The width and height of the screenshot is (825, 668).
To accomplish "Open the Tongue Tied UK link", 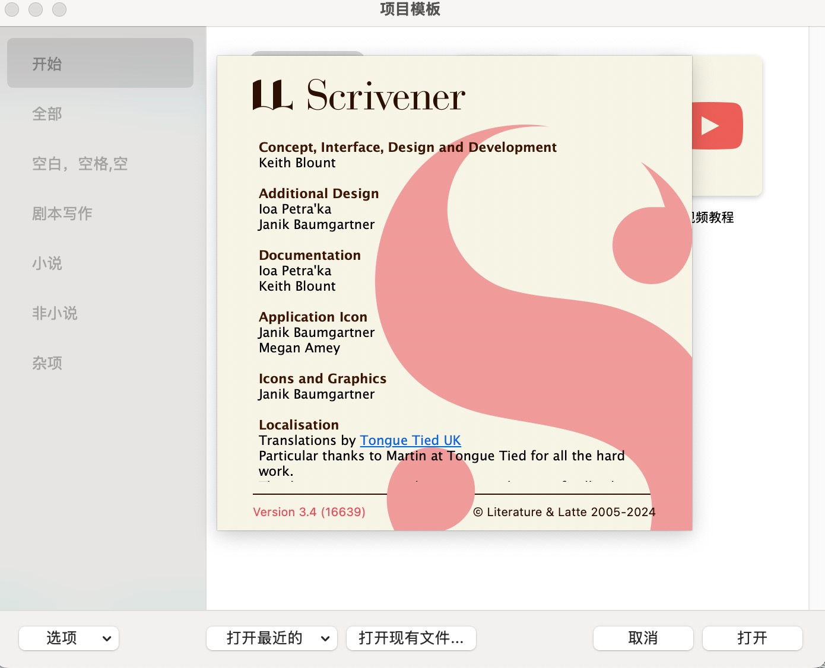I will (410, 440).
